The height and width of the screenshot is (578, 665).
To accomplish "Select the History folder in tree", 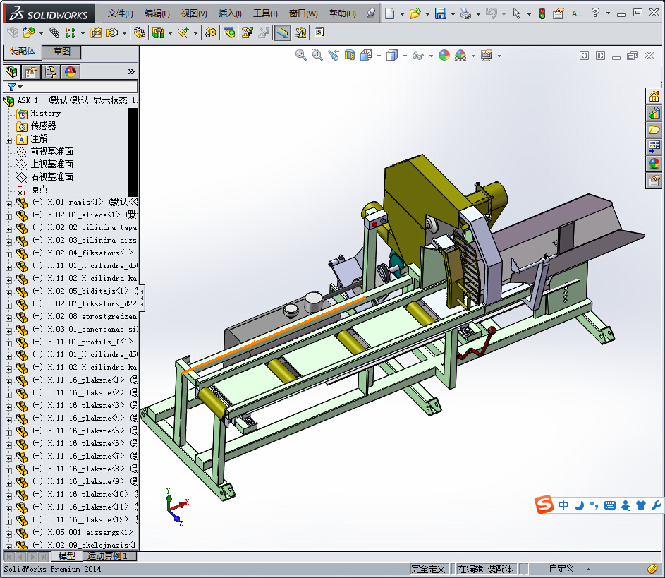I will [46, 114].
